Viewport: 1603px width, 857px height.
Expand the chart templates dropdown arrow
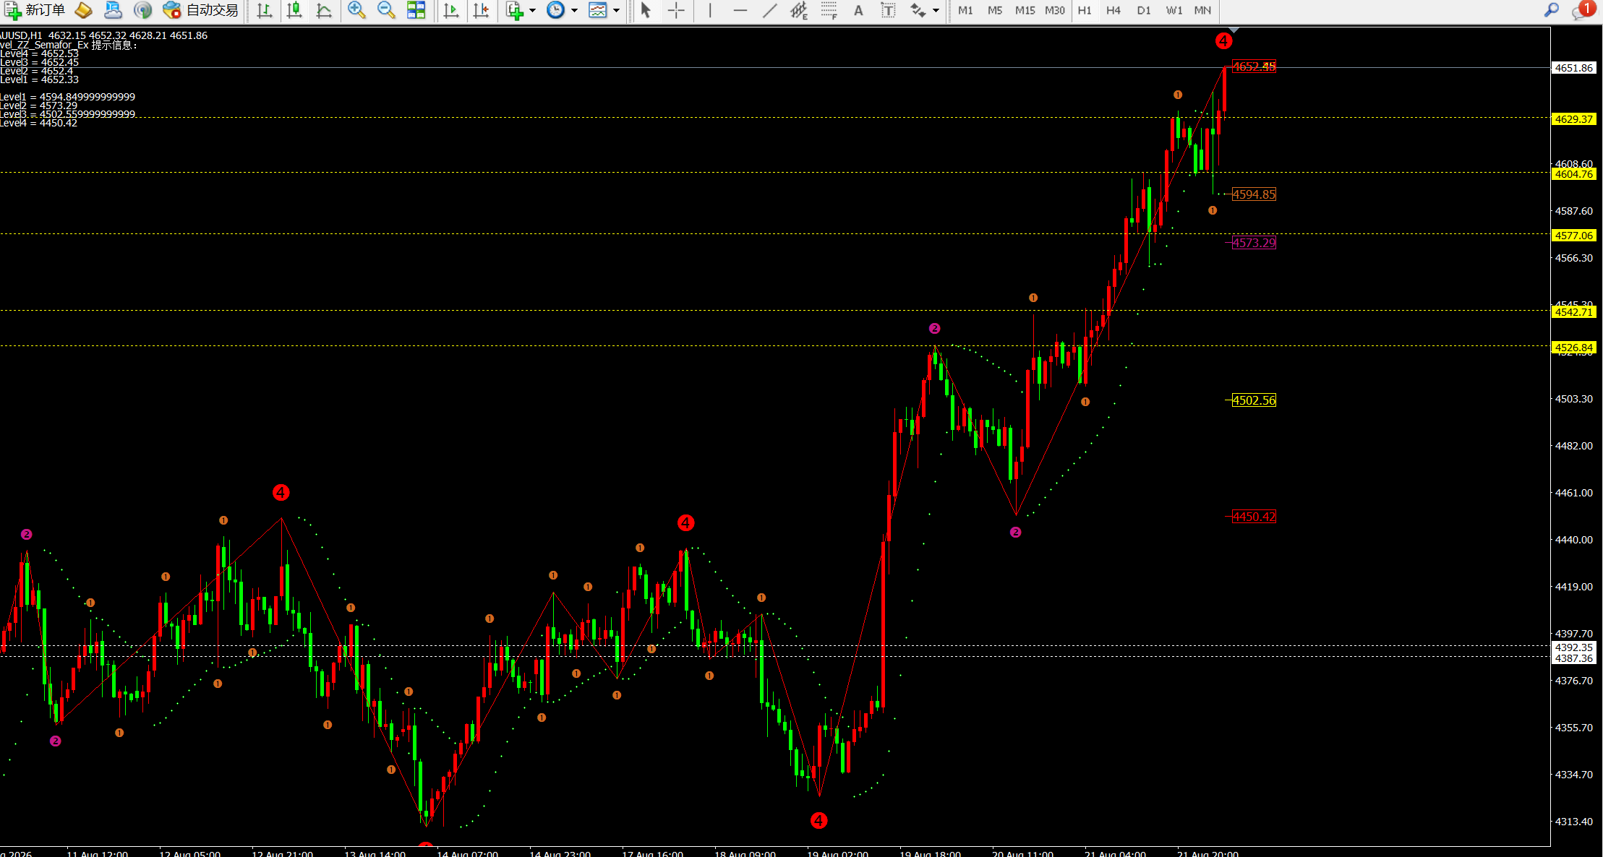616,11
